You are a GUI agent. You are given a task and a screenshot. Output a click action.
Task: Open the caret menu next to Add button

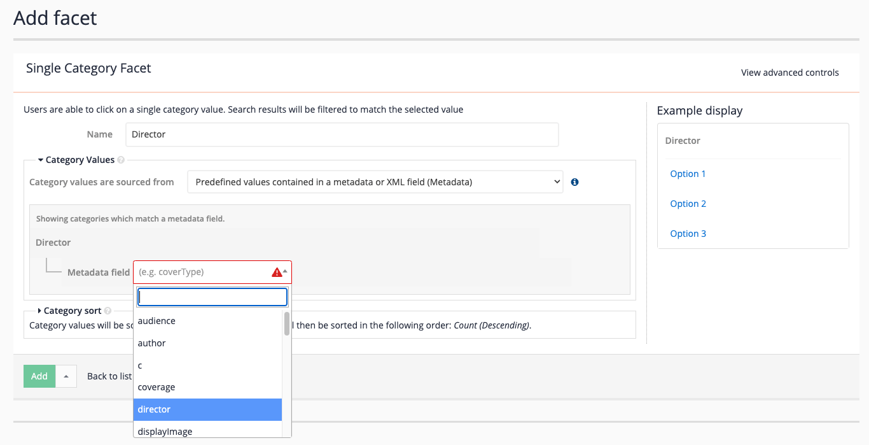[66, 376]
